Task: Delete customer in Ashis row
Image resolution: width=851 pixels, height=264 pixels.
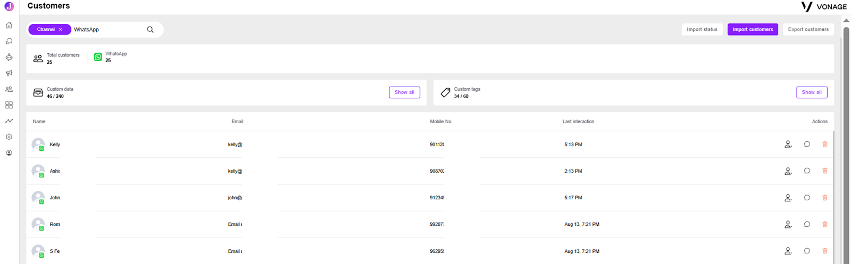Action: (825, 171)
